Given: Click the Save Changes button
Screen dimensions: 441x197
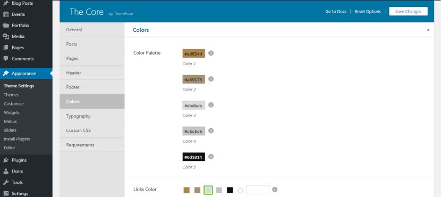Looking at the screenshot, I should [408, 12].
